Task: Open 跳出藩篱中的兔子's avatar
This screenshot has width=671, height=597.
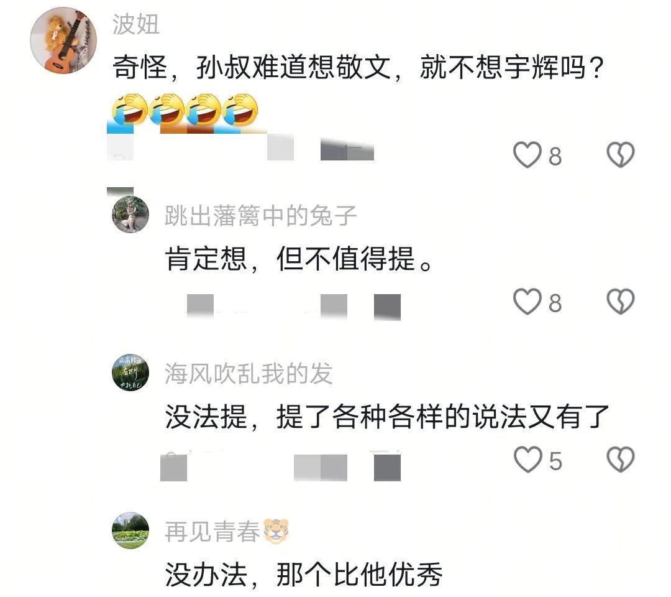Action: point(130,215)
